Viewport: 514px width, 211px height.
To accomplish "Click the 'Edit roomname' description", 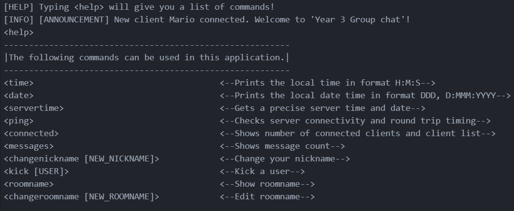I will (x=267, y=196).
